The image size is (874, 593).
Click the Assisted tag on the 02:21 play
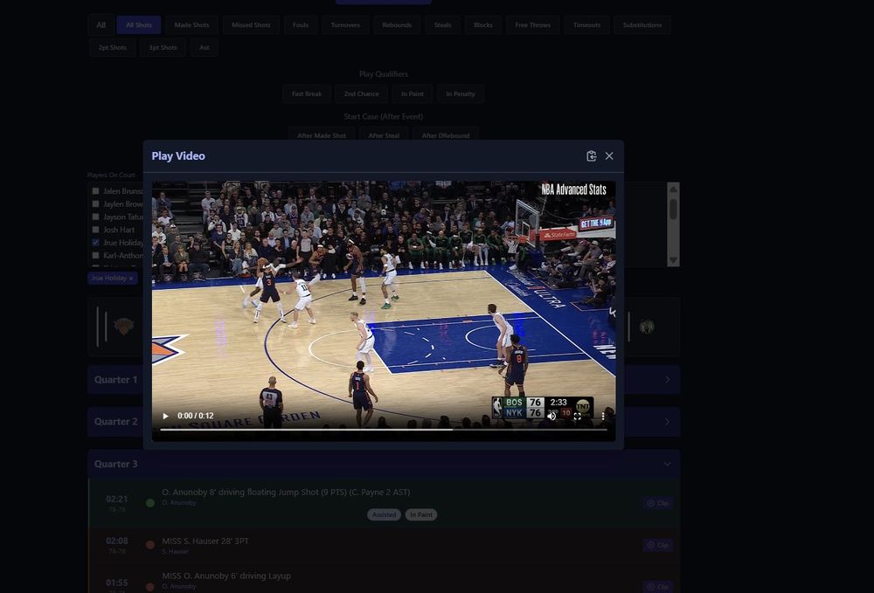[x=384, y=514]
